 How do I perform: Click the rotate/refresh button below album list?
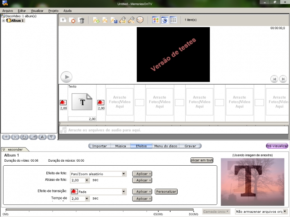tap(24, 137)
